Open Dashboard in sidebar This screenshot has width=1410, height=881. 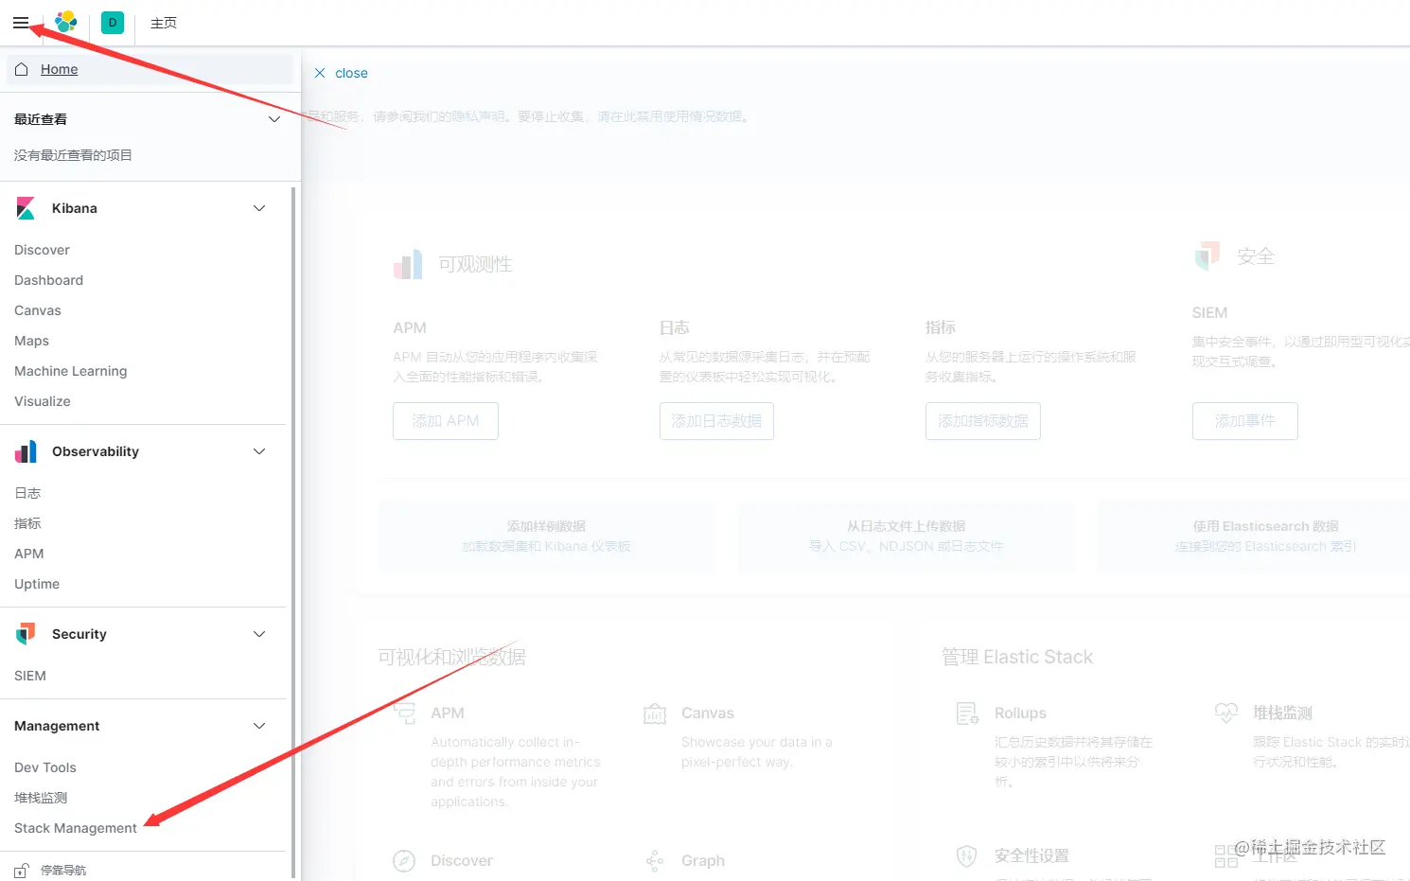(x=48, y=280)
